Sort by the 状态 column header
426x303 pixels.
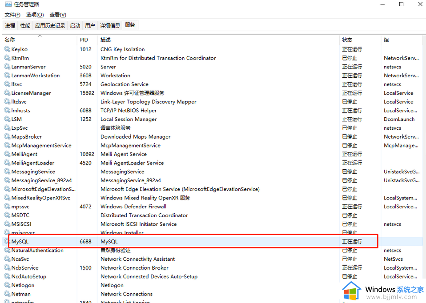[x=360, y=40]
